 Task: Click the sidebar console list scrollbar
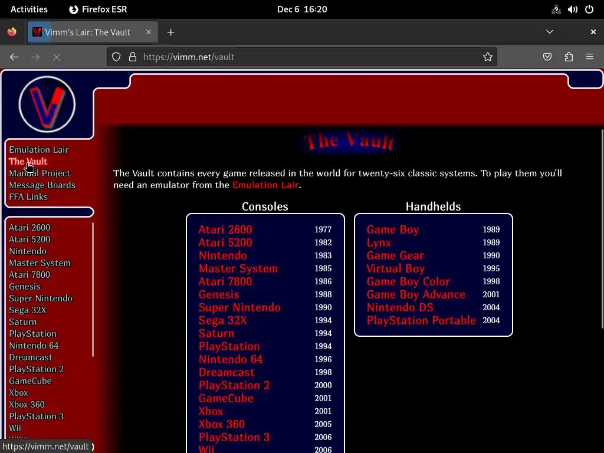93,290
